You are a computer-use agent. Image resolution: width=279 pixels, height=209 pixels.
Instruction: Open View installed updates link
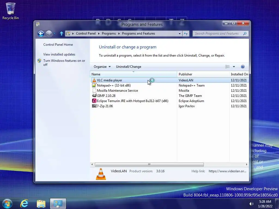click(59, 54)
